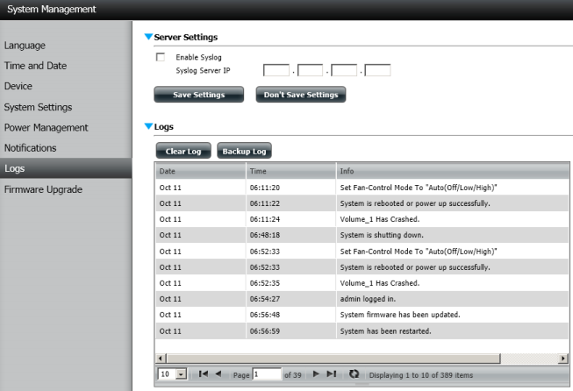Viewport: 573px width, 391px height.
Task: Open the Language menu item
Action: (x=25, y=46)
